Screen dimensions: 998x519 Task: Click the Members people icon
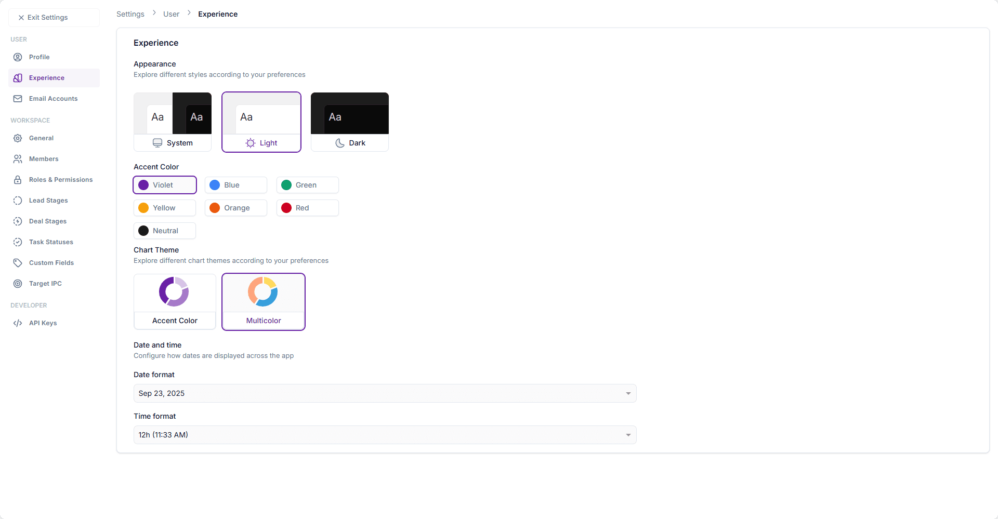(x=18, y=159)
